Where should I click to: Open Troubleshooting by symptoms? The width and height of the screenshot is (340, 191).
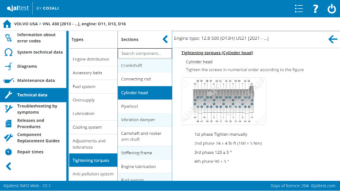37,109
